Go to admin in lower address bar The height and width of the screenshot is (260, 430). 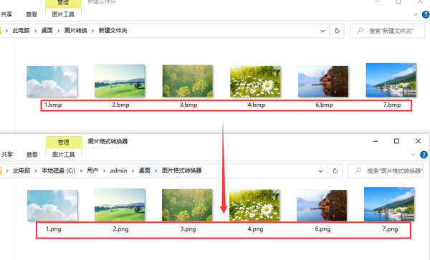pos(119,170)
